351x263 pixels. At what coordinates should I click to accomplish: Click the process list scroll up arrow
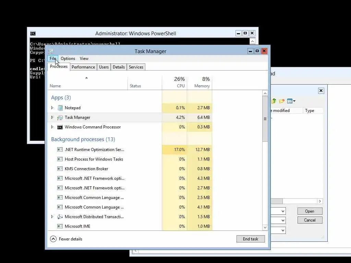(x=265, y=93)
